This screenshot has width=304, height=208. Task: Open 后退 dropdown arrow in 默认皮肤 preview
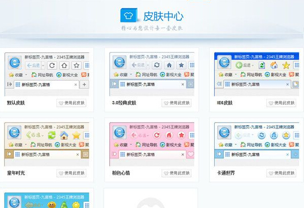click(43, 66)
